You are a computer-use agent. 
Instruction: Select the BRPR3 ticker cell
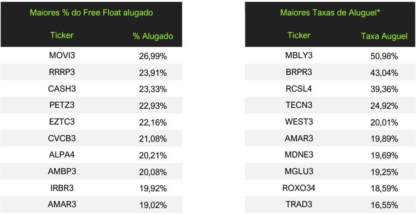pyautogui.click(x=299, y=72)
